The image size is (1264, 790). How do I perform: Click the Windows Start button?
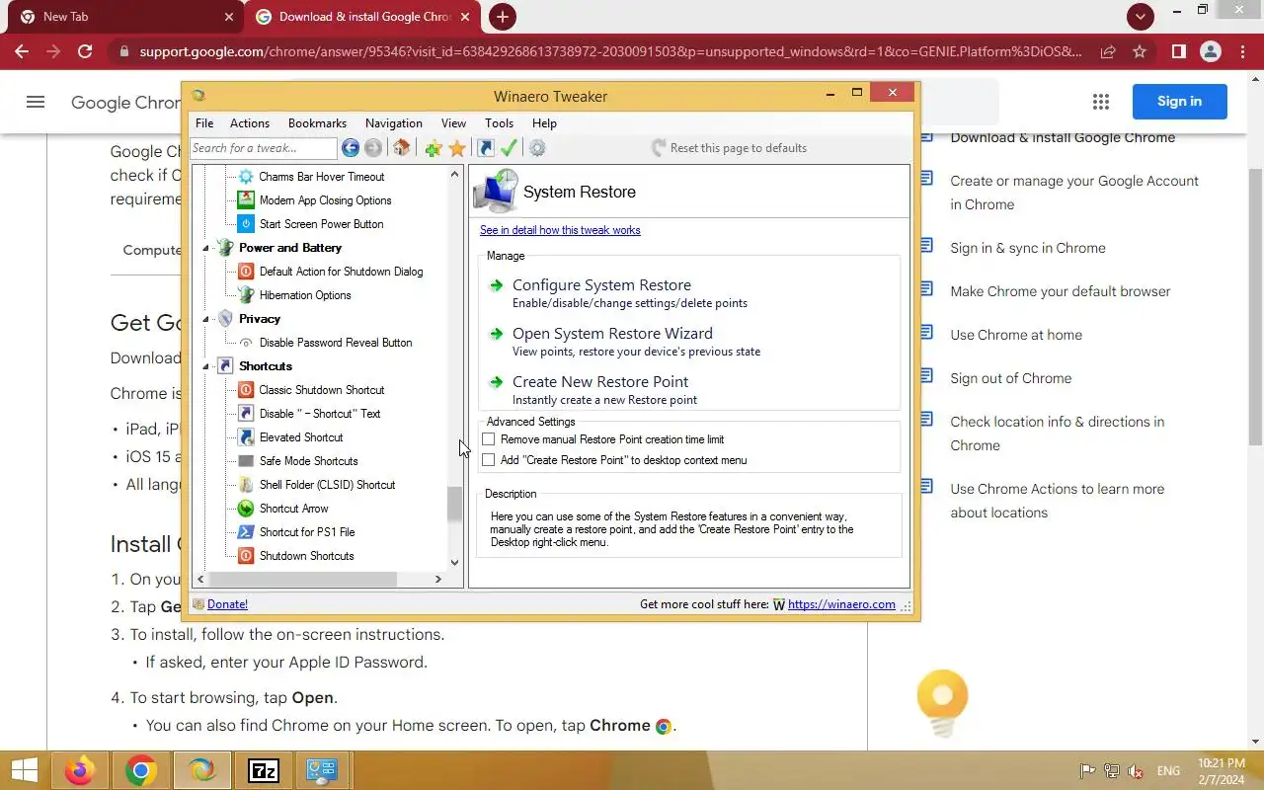(24, 770)
